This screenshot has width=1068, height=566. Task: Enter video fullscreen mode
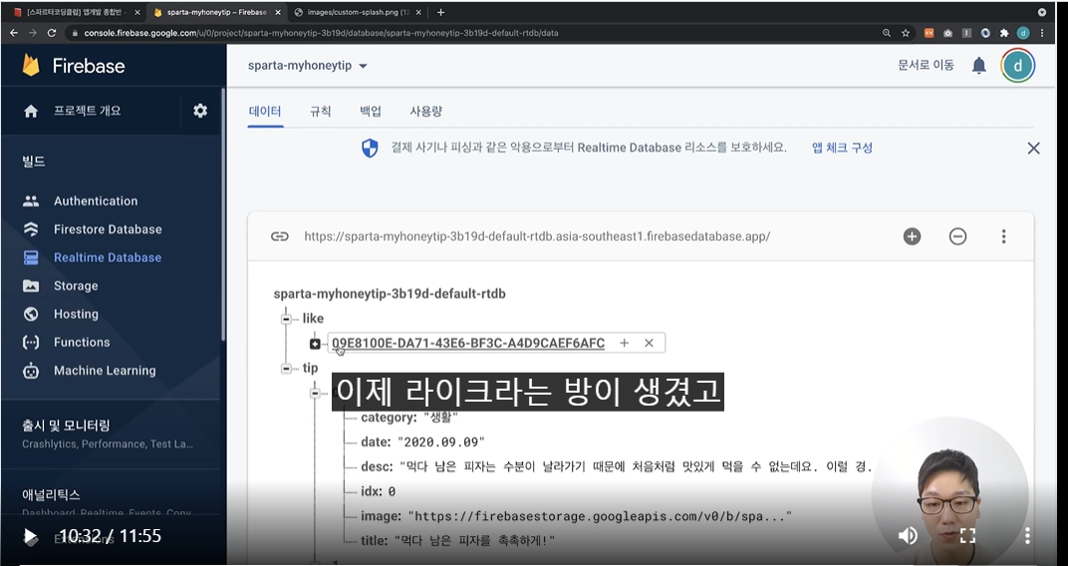click(x=968, y=536)
